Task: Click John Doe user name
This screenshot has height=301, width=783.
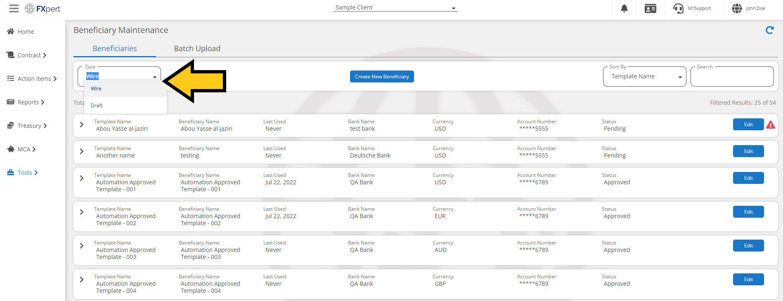Action: [x=755, y=8]
